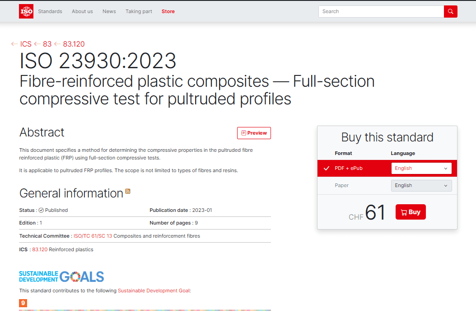Click the ISO logo icon
The width and height of the screenshot is (476, 319).
click(x=26, y=11)
